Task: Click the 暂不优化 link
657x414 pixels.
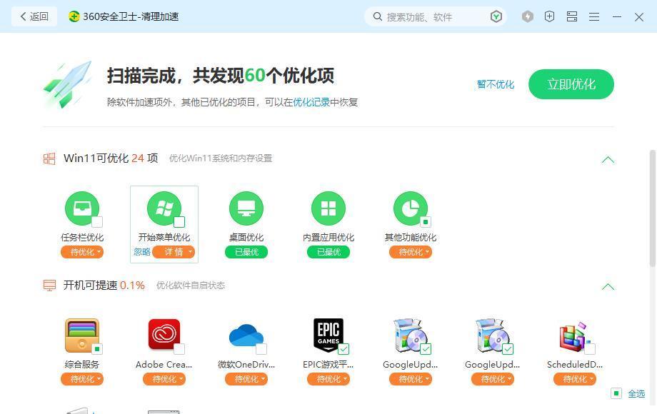Action: (x=496, y=84)
